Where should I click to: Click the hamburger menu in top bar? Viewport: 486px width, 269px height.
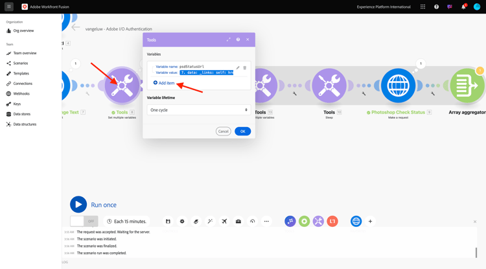point(9,6)
